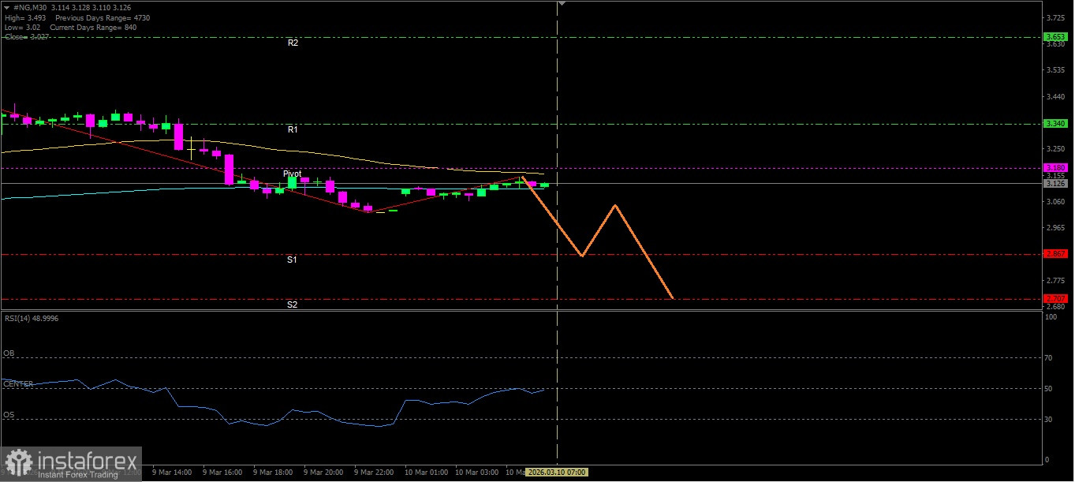1075x482 pixels.
Task: Select the CENTER level label in RSI
Action: coord(18,384)
